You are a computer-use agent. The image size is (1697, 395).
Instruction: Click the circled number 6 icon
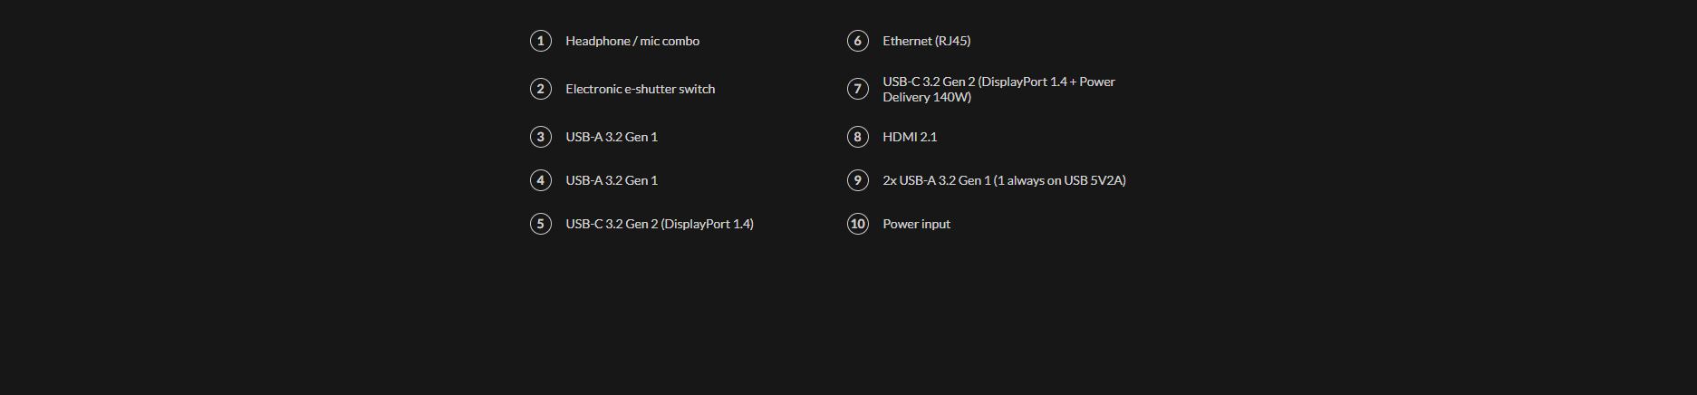[858, 41]
